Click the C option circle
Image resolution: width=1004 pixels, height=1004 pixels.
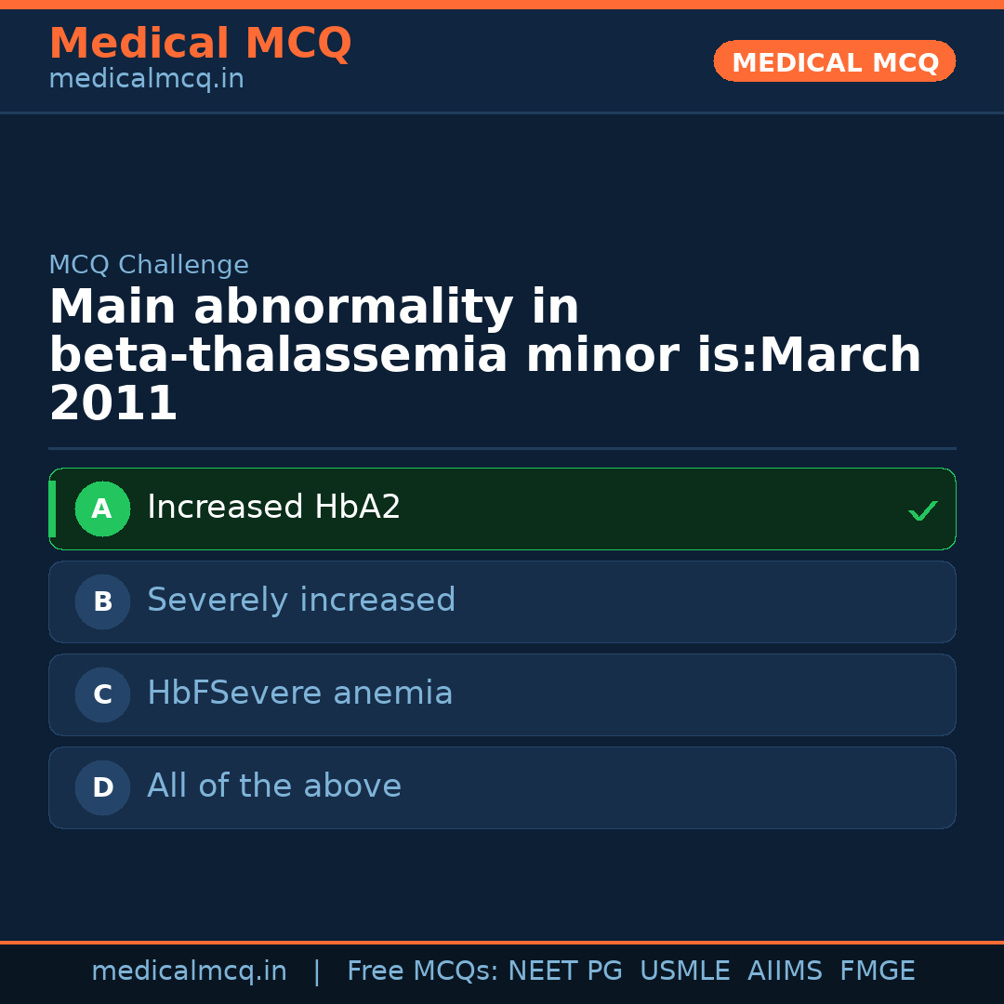tap(102, 694)
